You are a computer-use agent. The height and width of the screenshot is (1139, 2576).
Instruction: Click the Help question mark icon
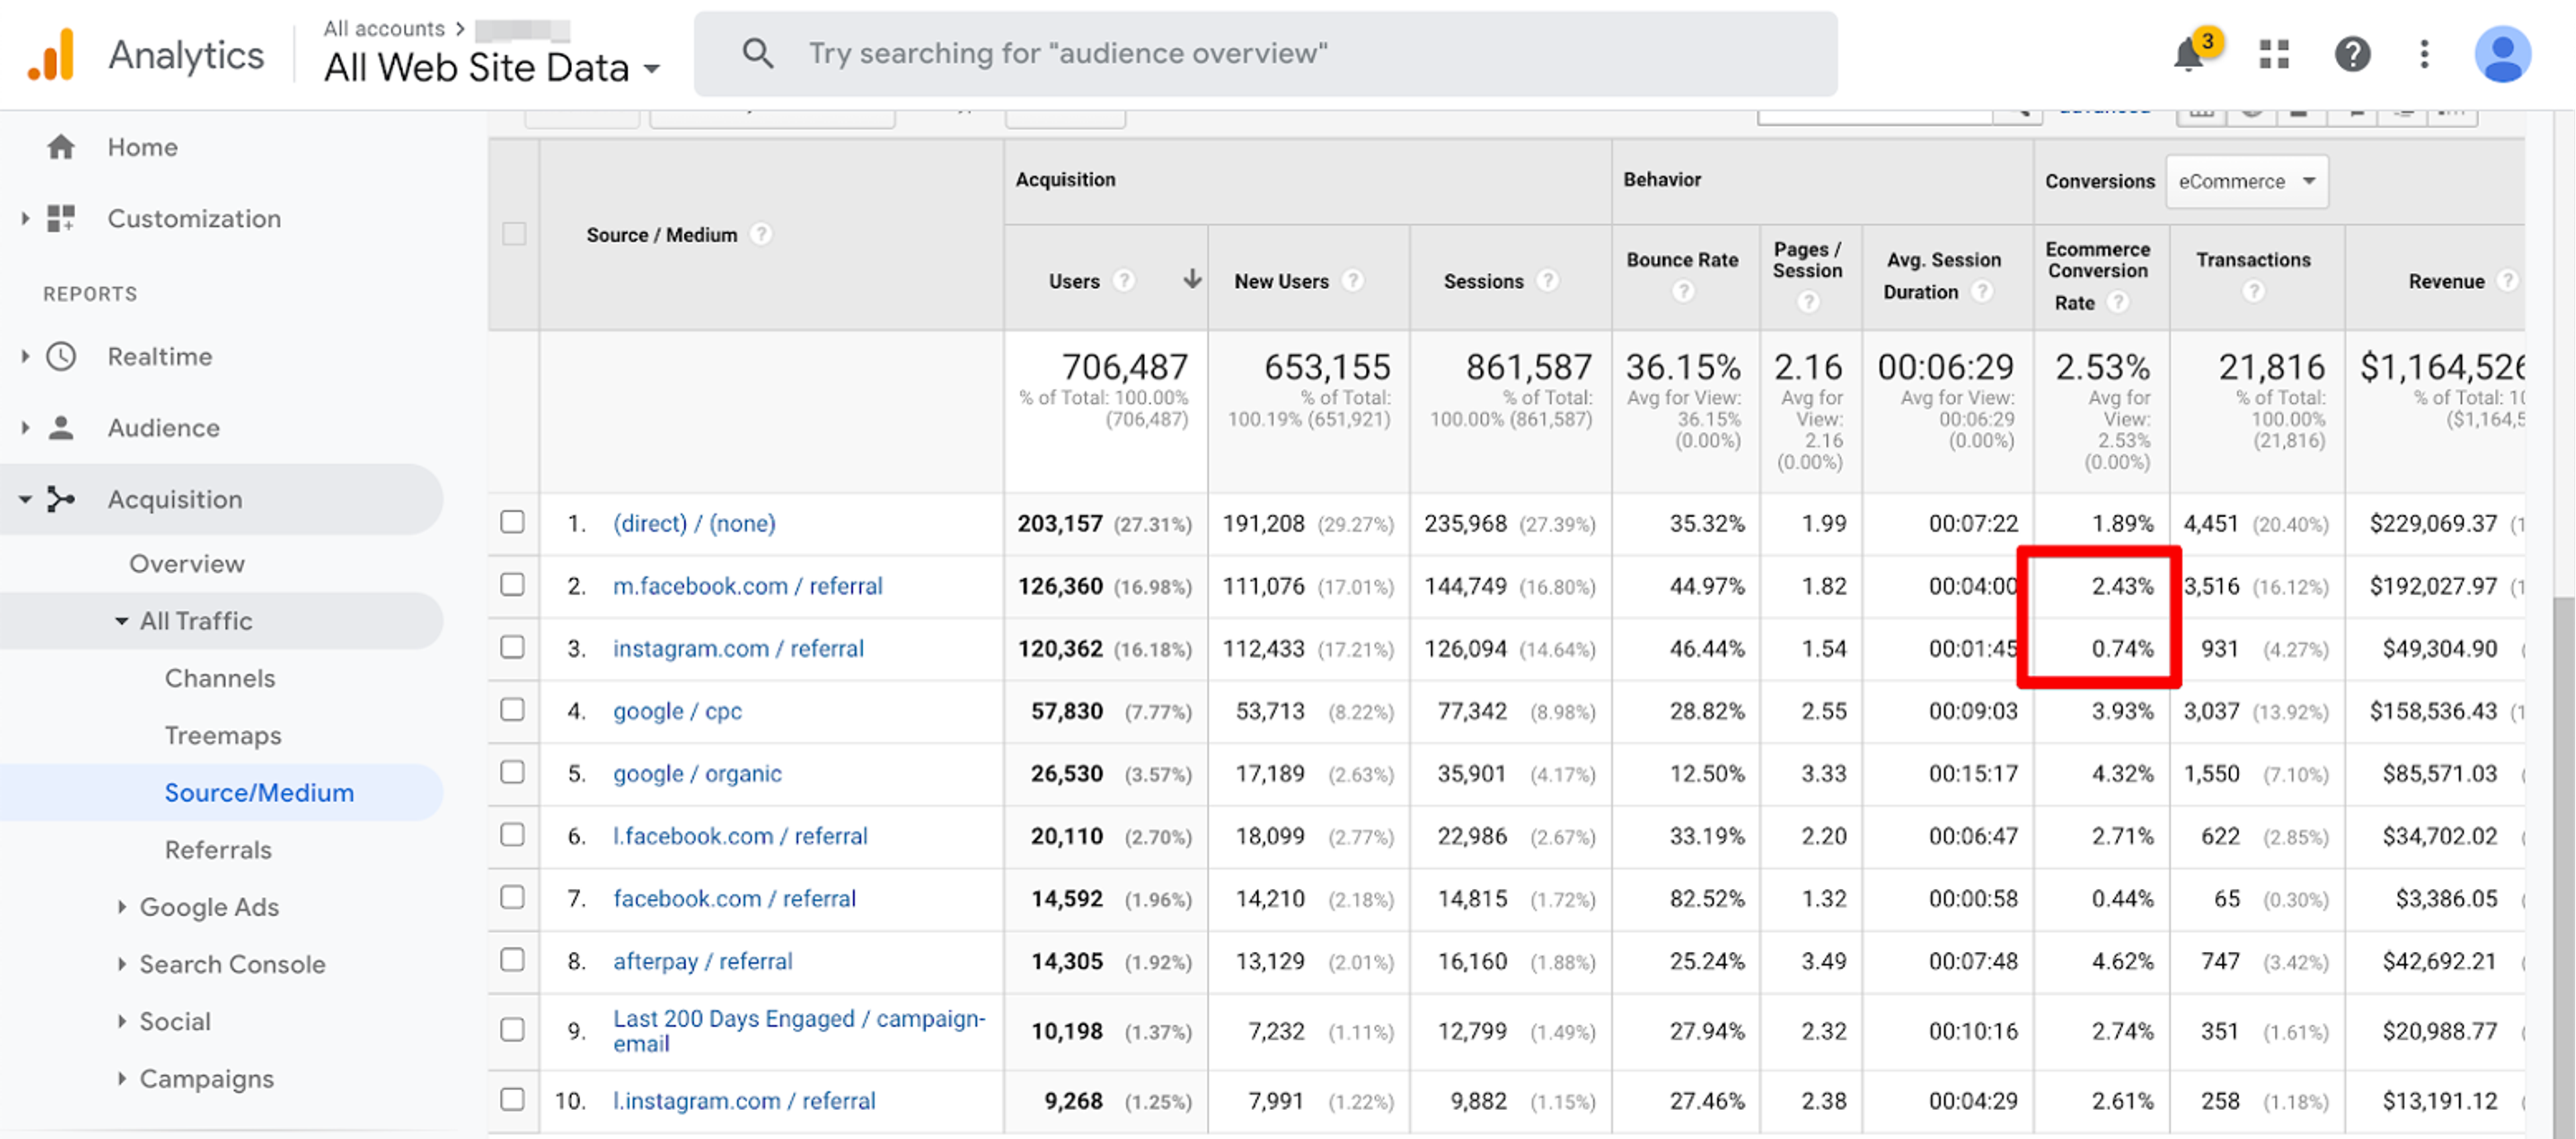pyautogui.click(x=2352, y=54)
